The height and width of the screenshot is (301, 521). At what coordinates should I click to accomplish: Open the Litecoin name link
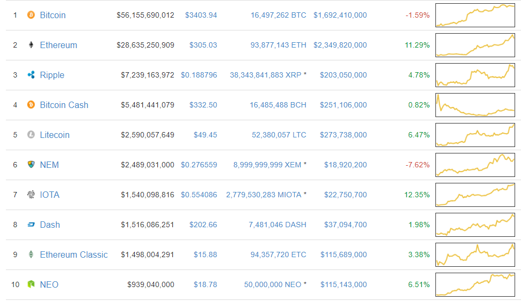point(55,135)
